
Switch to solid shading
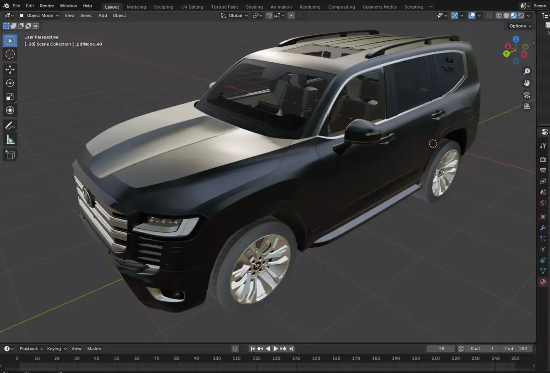click(506, 16)
